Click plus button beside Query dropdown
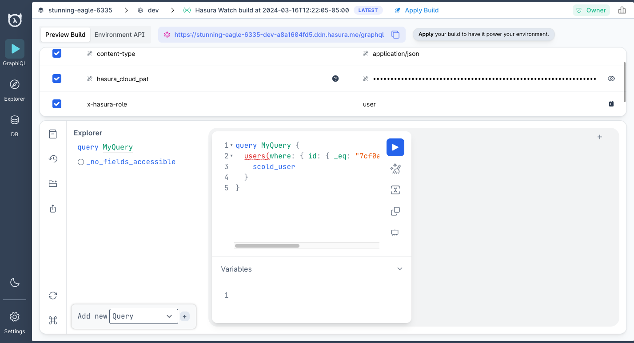The width and height of the screenshot is (634, 343). 185,316
